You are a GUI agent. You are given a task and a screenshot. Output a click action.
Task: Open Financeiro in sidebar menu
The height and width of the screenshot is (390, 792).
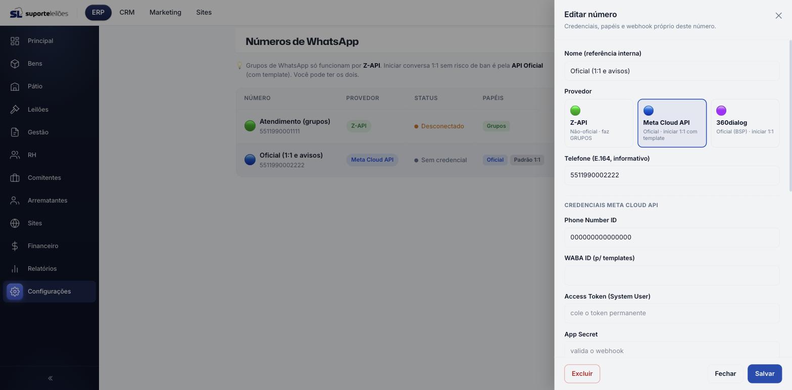[x=49, y=246]
